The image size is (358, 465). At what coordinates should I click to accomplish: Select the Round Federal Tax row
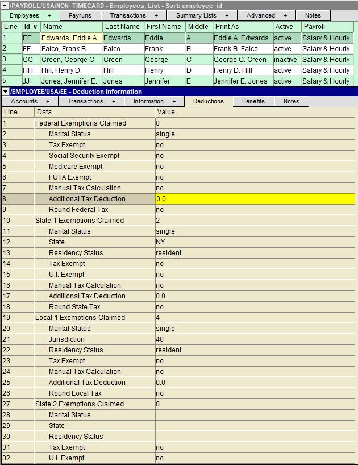click(78, 210)
